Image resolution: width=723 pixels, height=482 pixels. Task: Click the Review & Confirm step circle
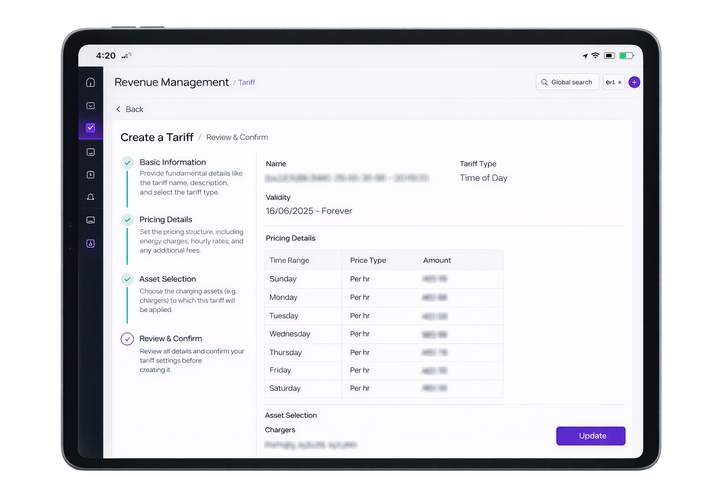point(127,339)
